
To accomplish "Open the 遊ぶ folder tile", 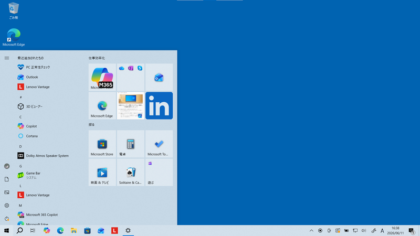I will coord(159,173).
